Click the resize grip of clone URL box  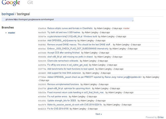[133, 21]
